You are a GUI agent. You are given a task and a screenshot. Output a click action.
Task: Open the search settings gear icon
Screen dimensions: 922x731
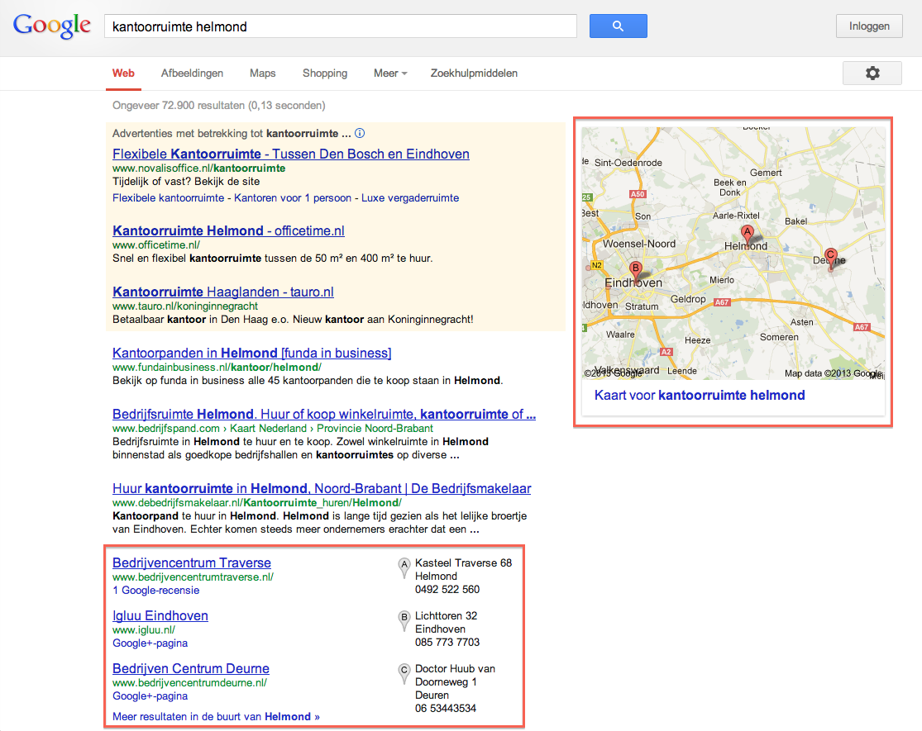872,73
